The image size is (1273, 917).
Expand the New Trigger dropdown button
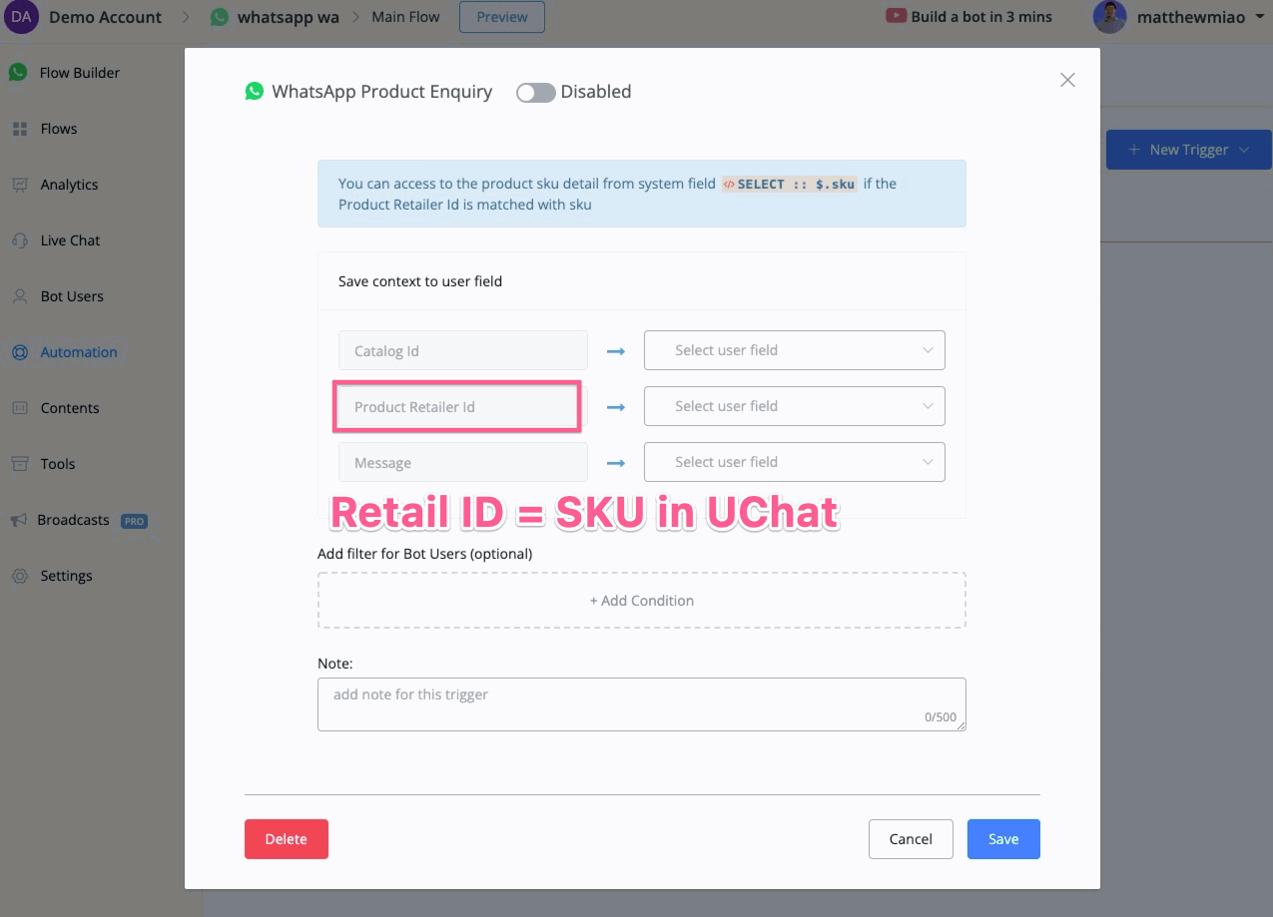point(1188,150)
